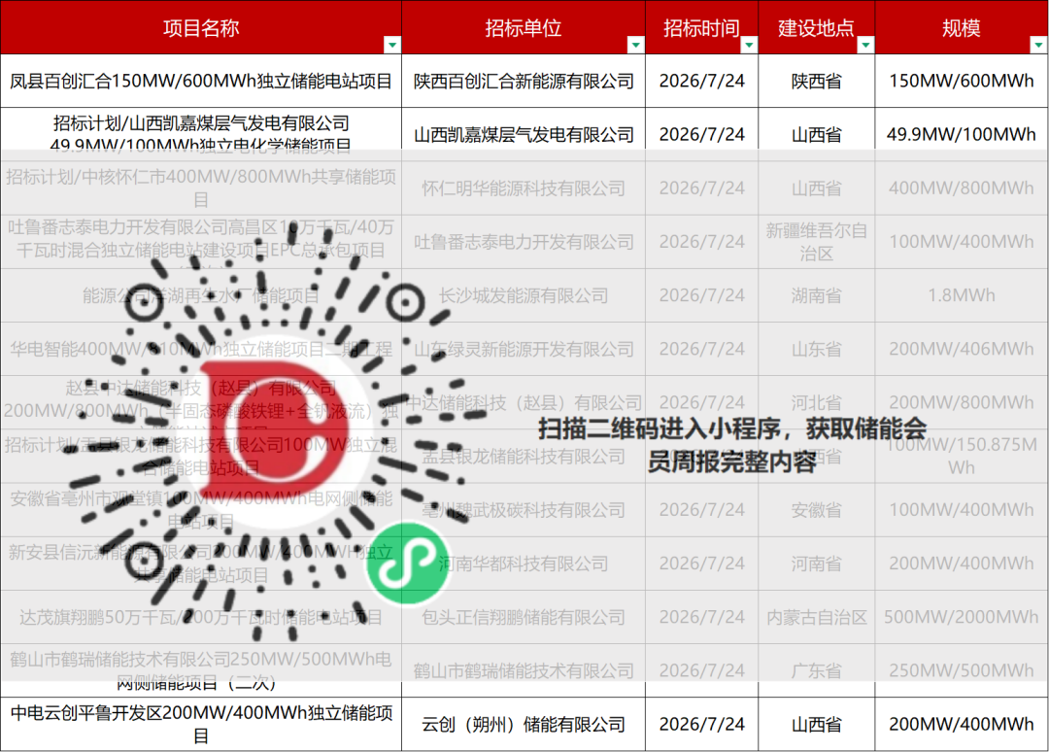Select cell 亳州魏武极碳科技有限公司

pyautogui.click(x=524, y=510)
